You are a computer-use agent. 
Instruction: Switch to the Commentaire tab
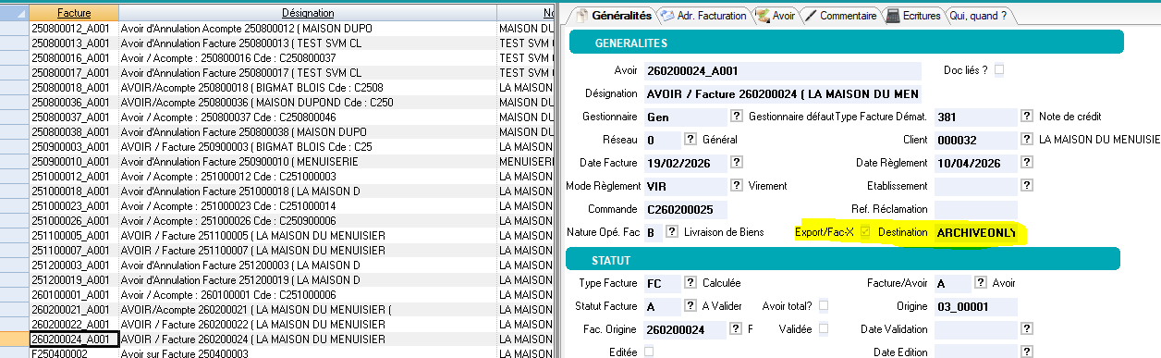pyautogui.click(x=841, y=16)
